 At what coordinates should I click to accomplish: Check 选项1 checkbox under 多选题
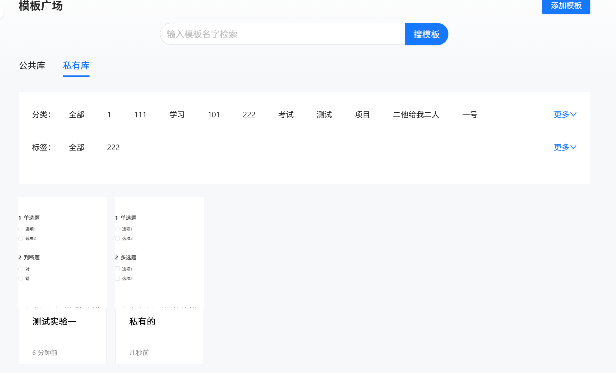pyautogui.click(x=117, y=269)
